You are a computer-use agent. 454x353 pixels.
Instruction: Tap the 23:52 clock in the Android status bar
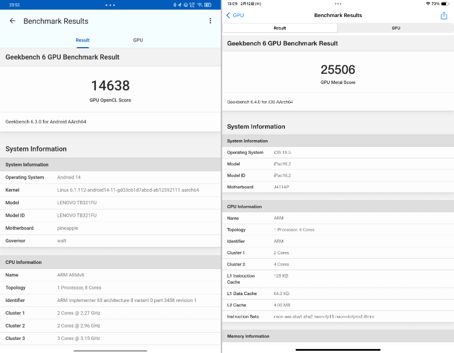[14, 5]
